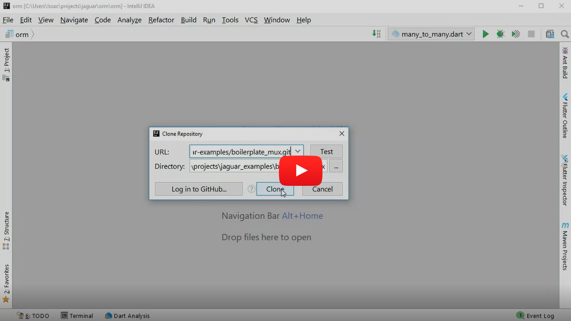The image size is (571, 321).
Task: Open the Analyze menu
Action: pyautogui.click(x=129, y=20)
